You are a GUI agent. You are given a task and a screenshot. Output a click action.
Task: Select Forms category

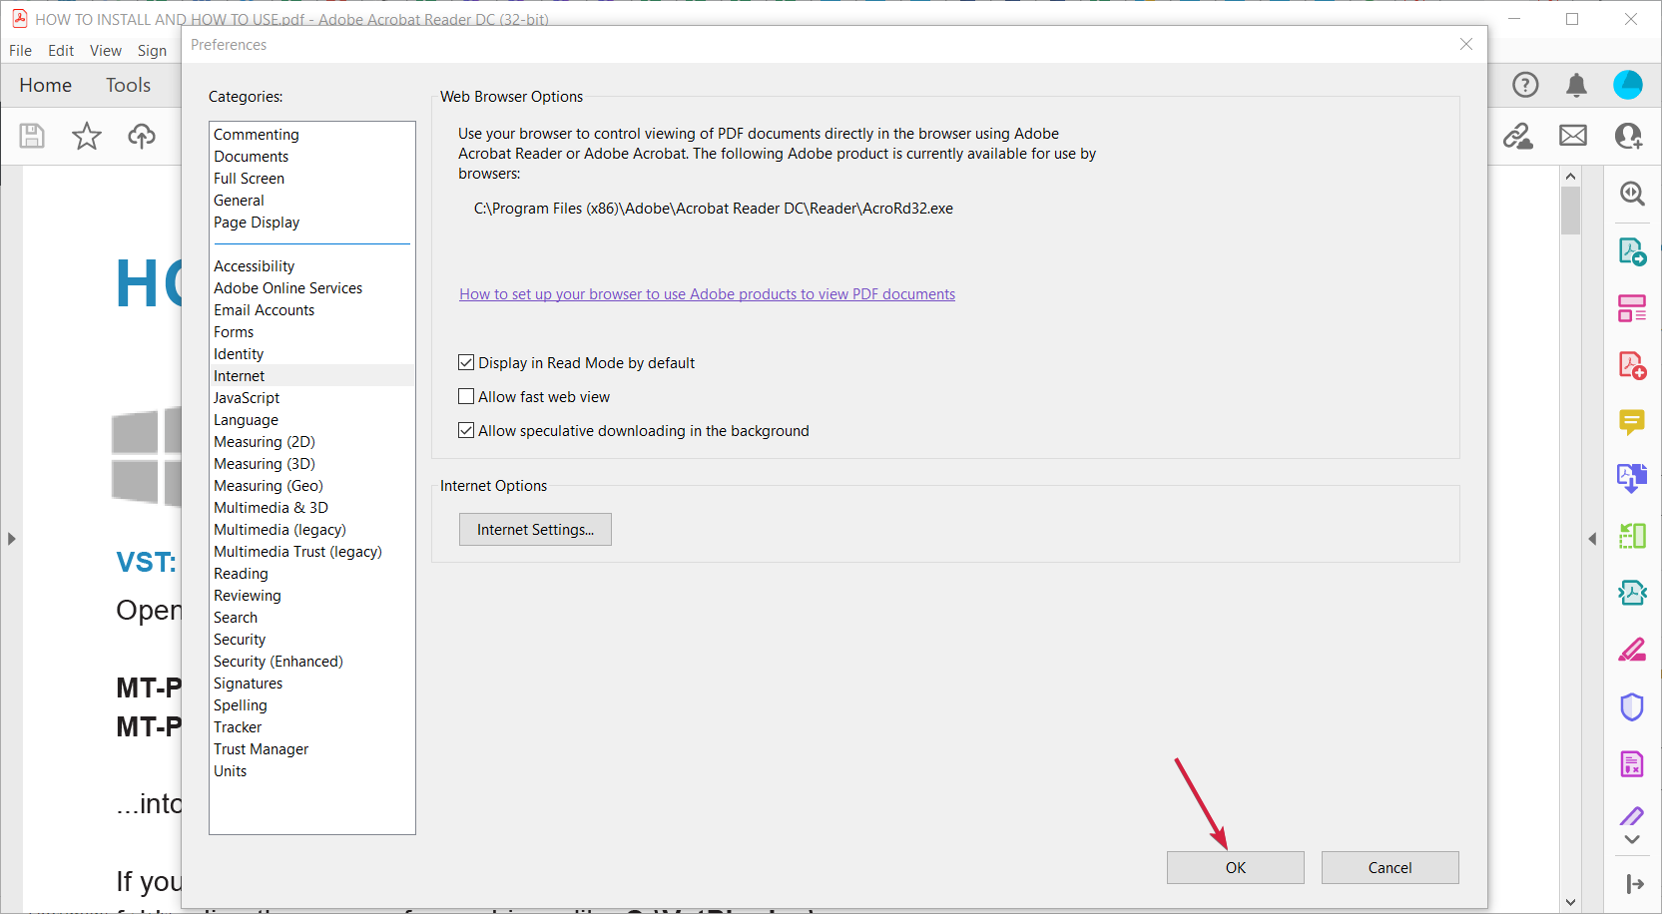(x=234, y=332)
